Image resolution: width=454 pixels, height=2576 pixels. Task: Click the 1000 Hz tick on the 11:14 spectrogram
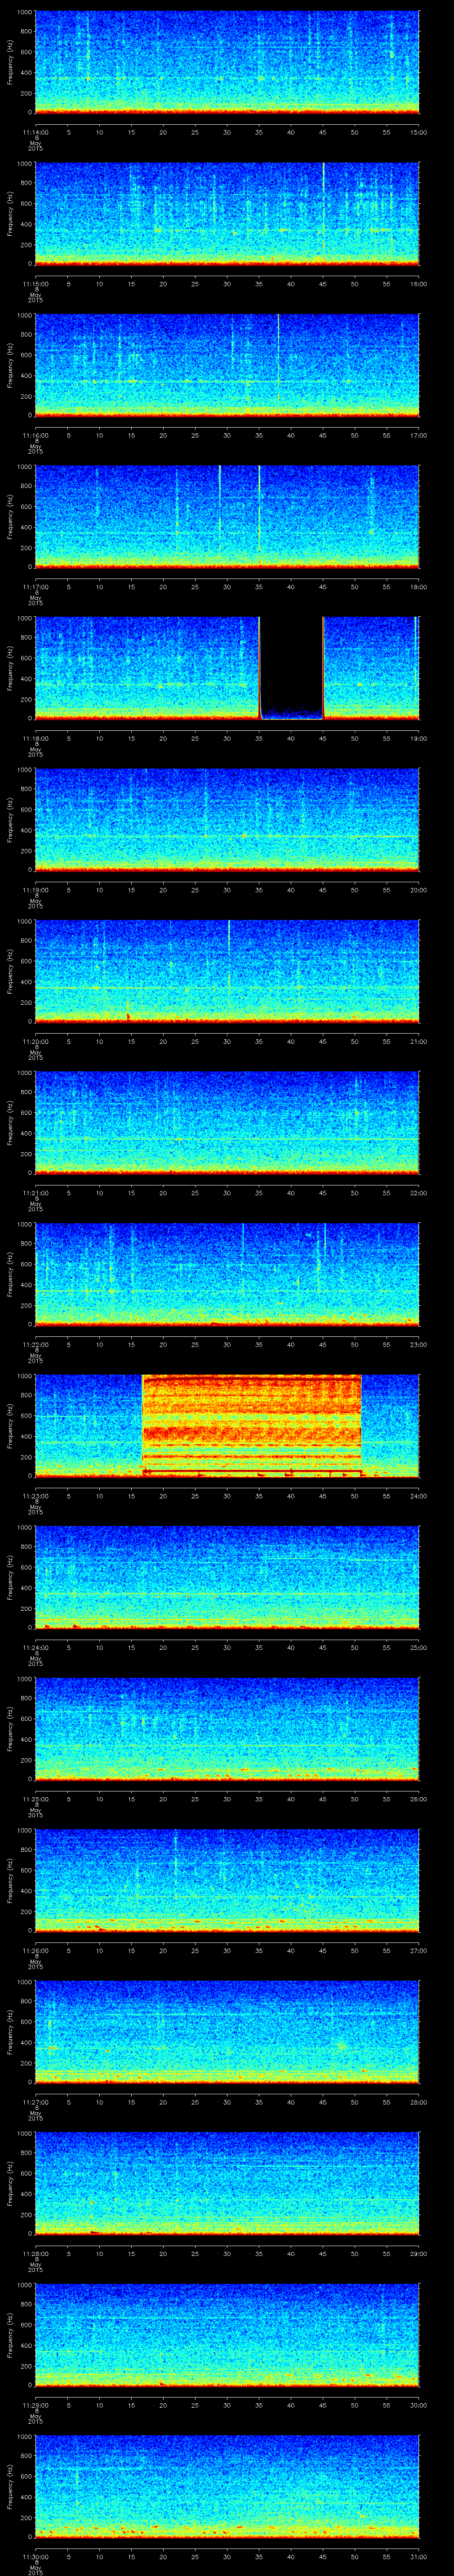tap(24, 13)
